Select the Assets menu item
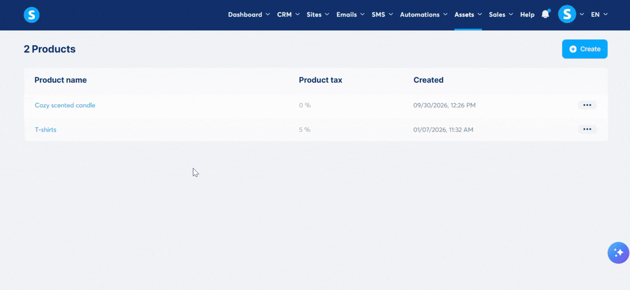Viewport: 630px width, 290px height. (468, 15)
